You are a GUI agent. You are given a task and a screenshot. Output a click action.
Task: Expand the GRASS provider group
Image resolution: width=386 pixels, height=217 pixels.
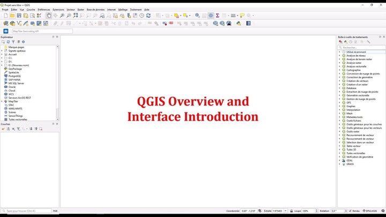pyautogui.click(x=339, y=164)
